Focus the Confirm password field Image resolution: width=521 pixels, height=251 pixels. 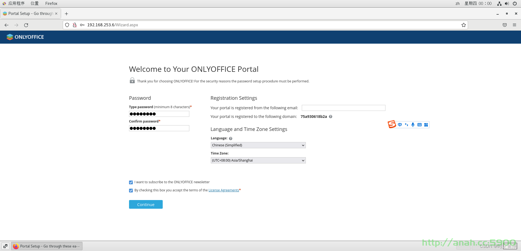coord(159,128)
